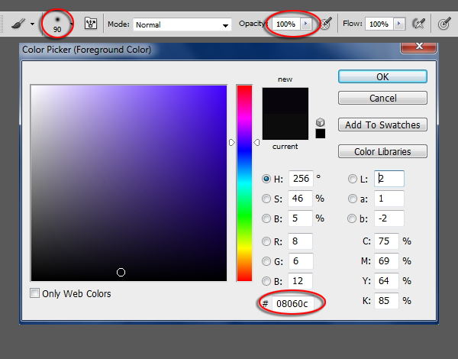Image resolution: width=458 pixels, height=359 pixels.
Task: Open the Brush tool preset picker
Action: tap(20, 24)
